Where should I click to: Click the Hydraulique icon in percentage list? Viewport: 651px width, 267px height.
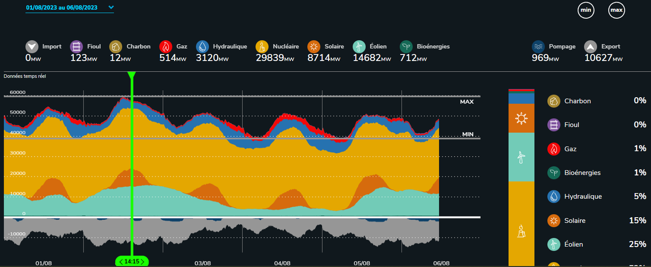553,197
